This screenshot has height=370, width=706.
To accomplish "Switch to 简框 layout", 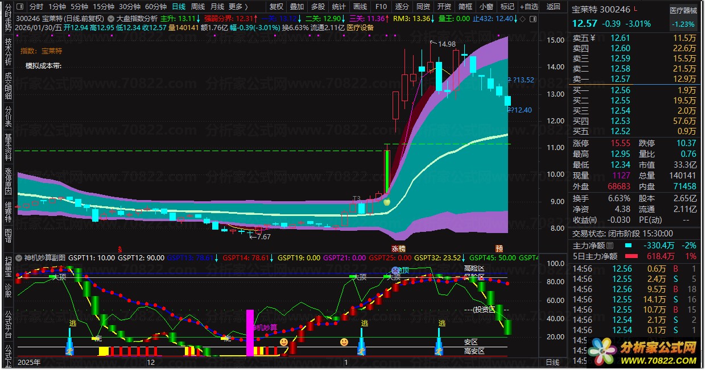I will coord(465,7).
